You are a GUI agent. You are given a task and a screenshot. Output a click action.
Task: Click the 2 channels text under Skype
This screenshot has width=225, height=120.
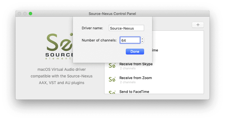(128, 68)
